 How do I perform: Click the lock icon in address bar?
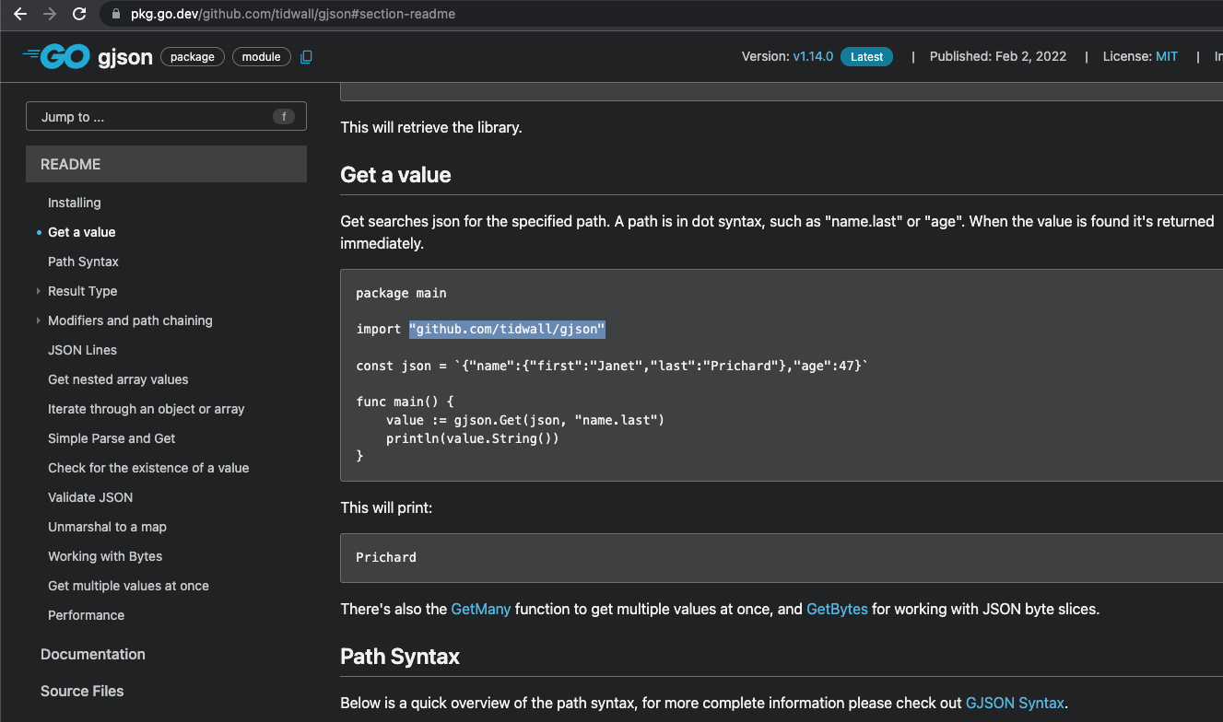pyautogui.click(x=115, y=15)
